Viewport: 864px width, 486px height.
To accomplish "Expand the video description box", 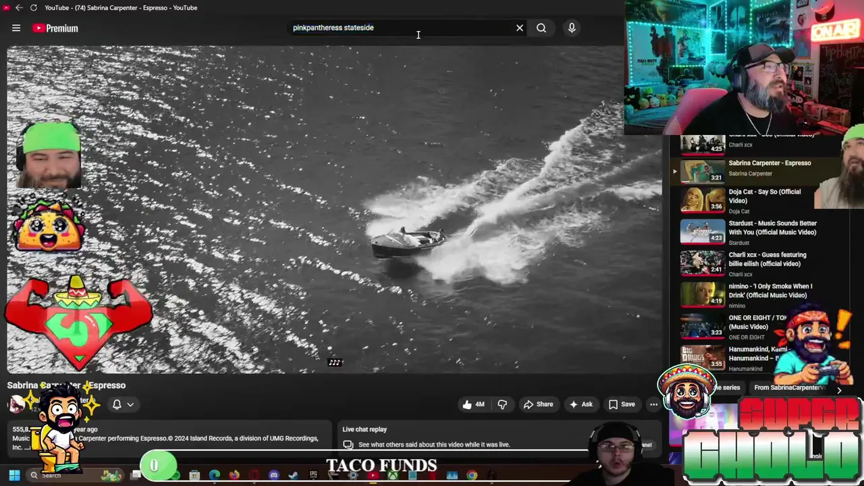I will (x=169, y=437).
